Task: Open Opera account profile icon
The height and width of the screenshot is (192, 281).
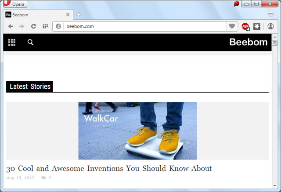Action: (x=270, y=26)
